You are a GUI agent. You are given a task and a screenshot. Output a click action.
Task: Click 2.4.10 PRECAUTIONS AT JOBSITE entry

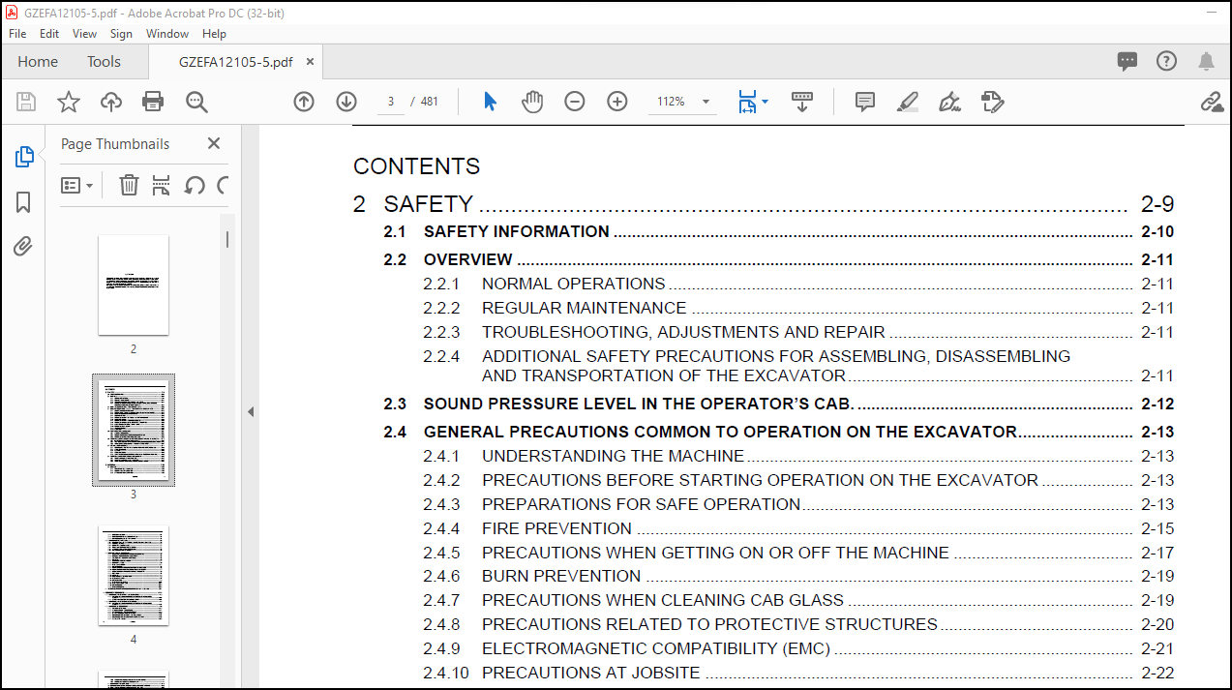coord(798,673)
